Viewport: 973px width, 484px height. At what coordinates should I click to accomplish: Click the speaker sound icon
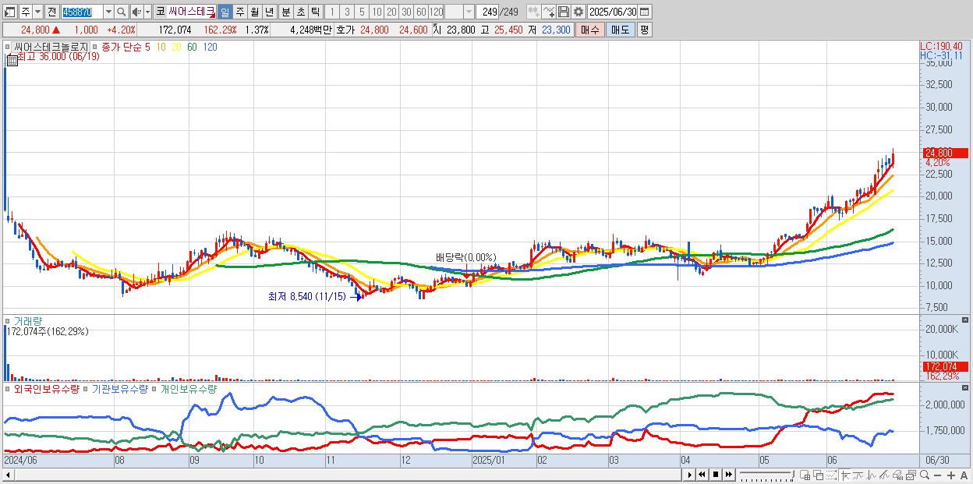coord(136,12)
